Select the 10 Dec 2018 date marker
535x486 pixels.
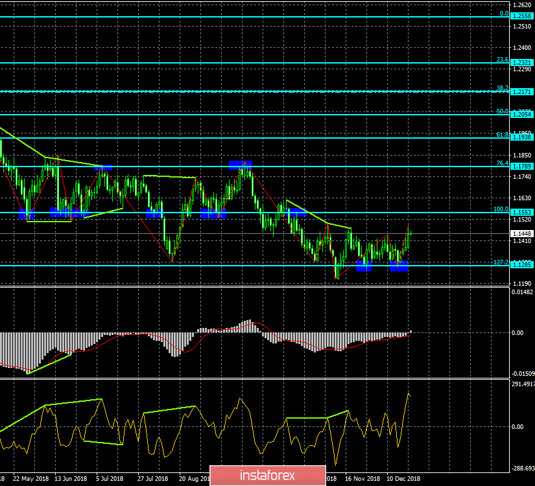(x=403, y=479)
